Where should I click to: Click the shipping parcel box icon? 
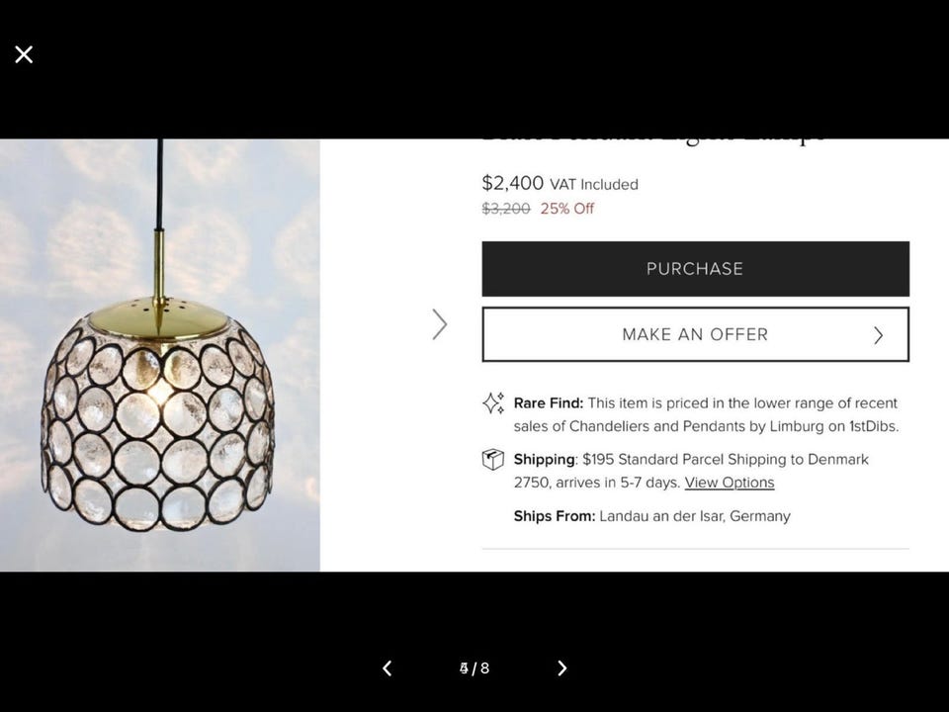tap(492, 460)
